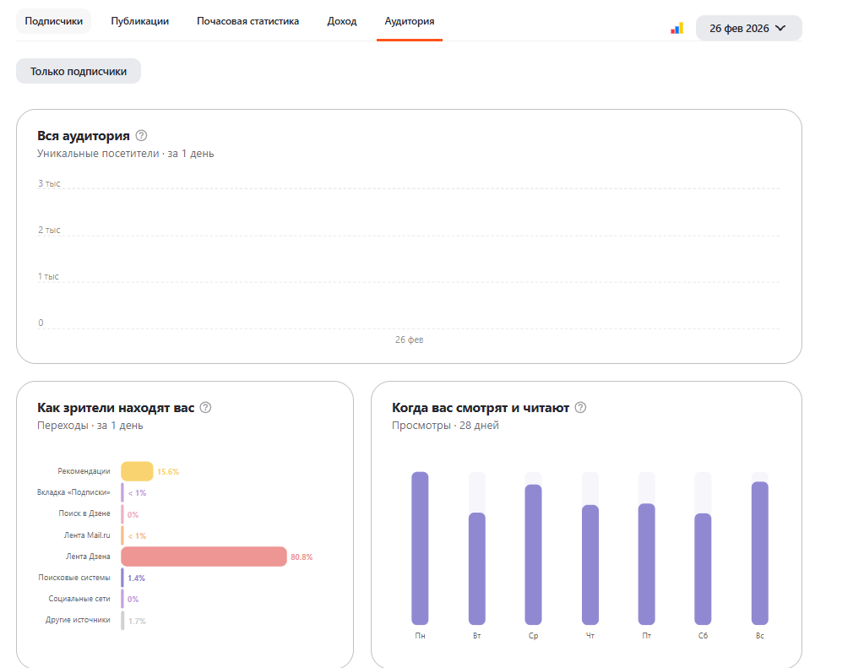This screenshot has width=864, height=668.
Task: Select the Доход tab
Action: [342, 21]
